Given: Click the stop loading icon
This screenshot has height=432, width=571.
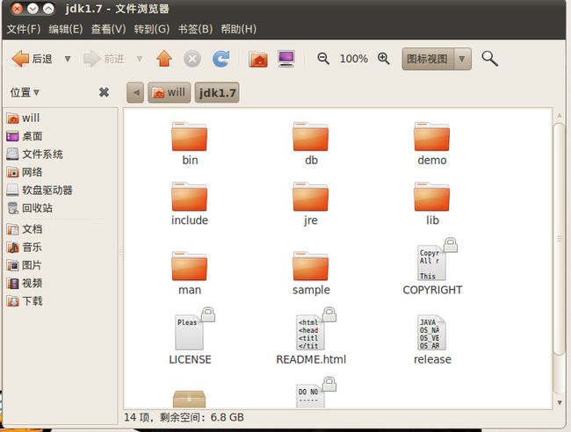Looking at the screenshot, I should (x=192, y=59).
